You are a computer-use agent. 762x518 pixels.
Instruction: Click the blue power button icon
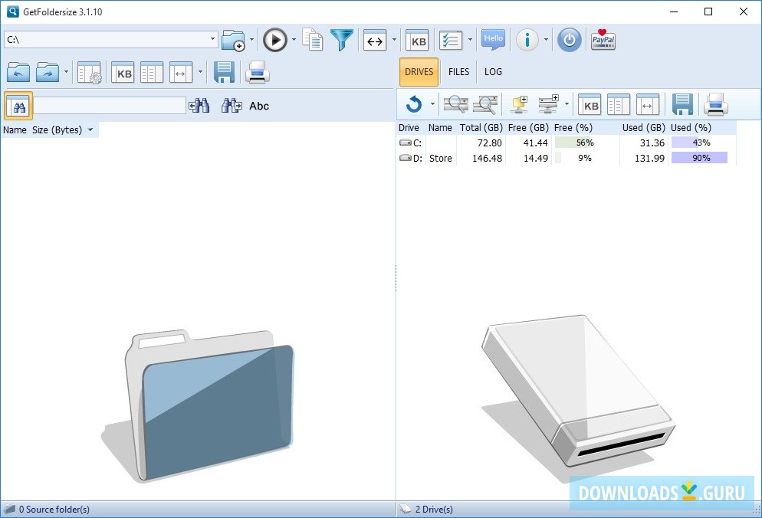pos(569,40)
